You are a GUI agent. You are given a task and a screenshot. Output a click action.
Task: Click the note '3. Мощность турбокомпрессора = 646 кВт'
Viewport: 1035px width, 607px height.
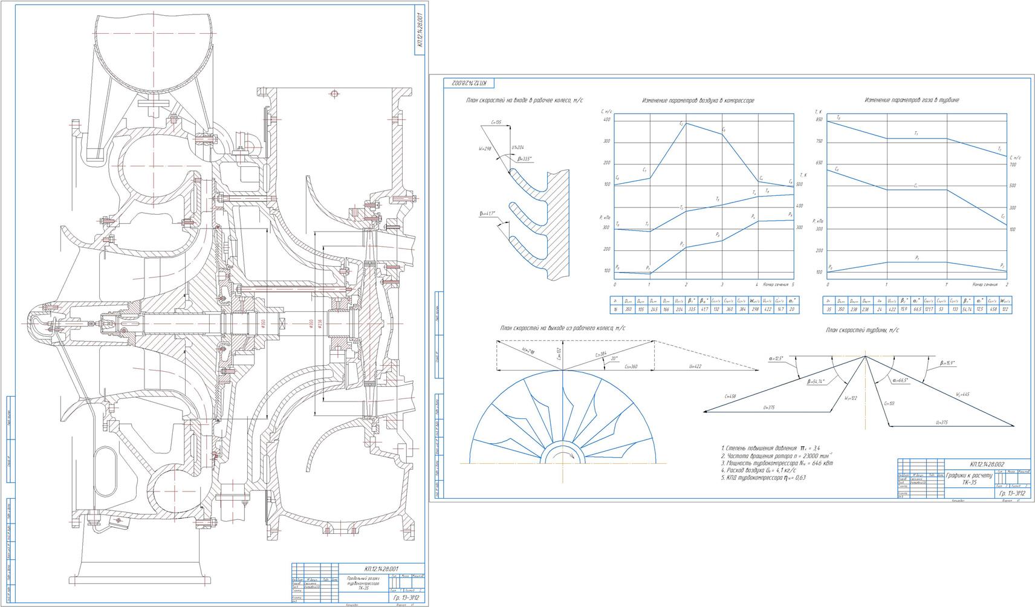click(x=777, y=463)
